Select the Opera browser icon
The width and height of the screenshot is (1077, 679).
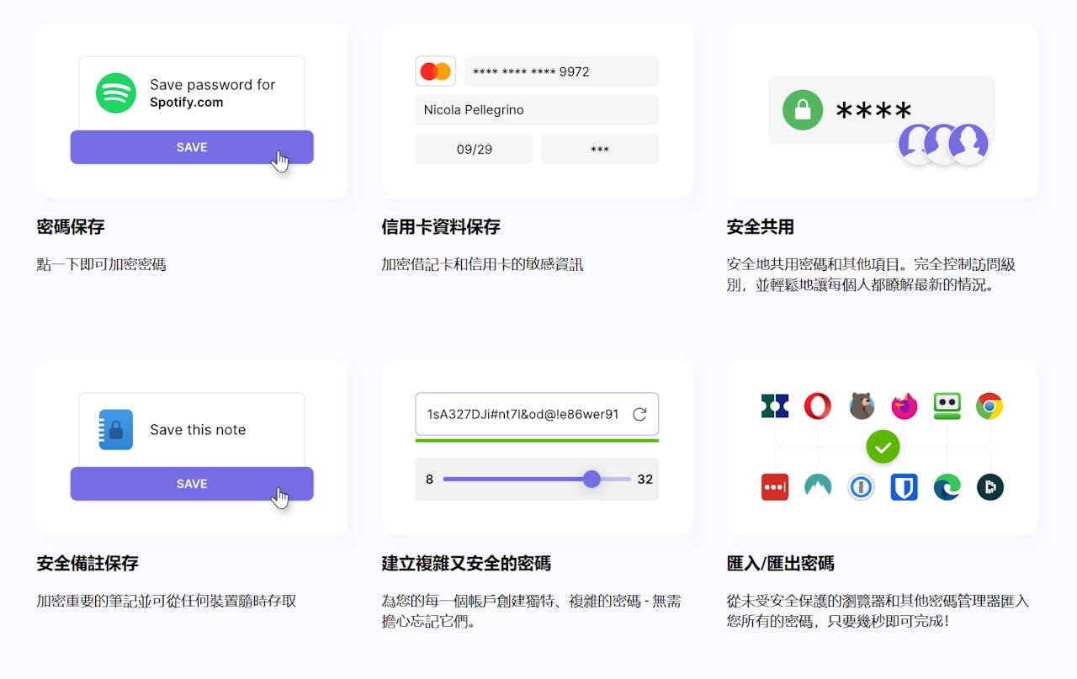(818, 406)
